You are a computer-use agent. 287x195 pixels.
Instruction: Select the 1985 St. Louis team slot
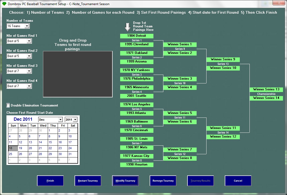[137, 139]
